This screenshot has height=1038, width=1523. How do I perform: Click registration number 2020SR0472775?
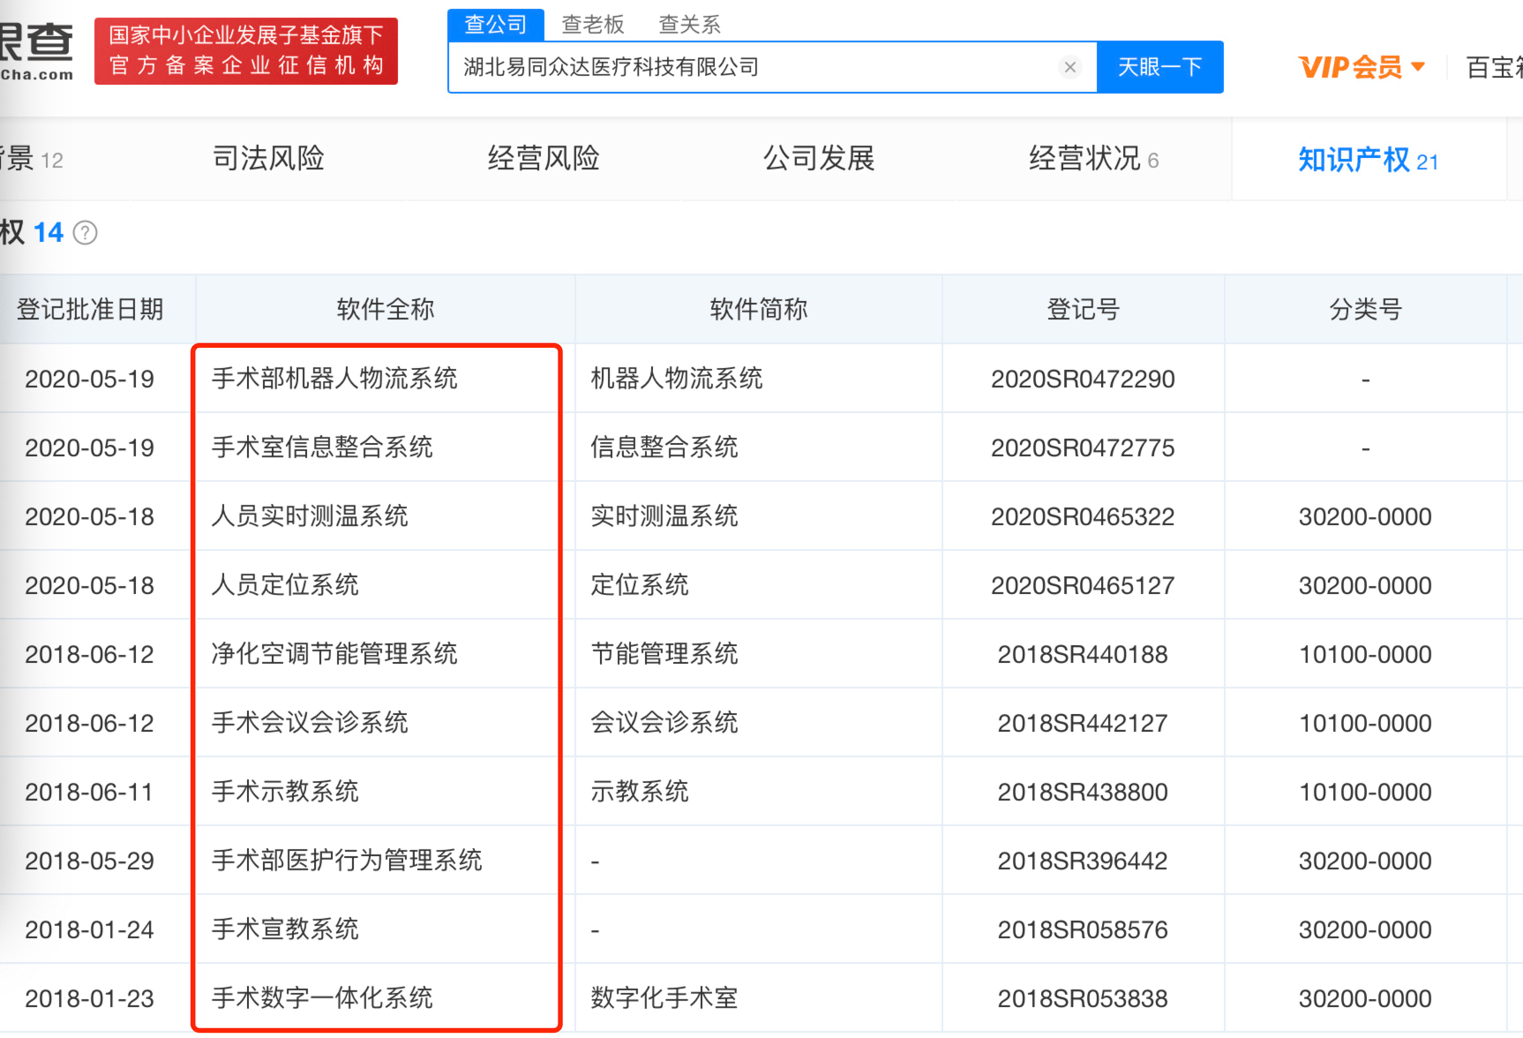[1083, 448]
